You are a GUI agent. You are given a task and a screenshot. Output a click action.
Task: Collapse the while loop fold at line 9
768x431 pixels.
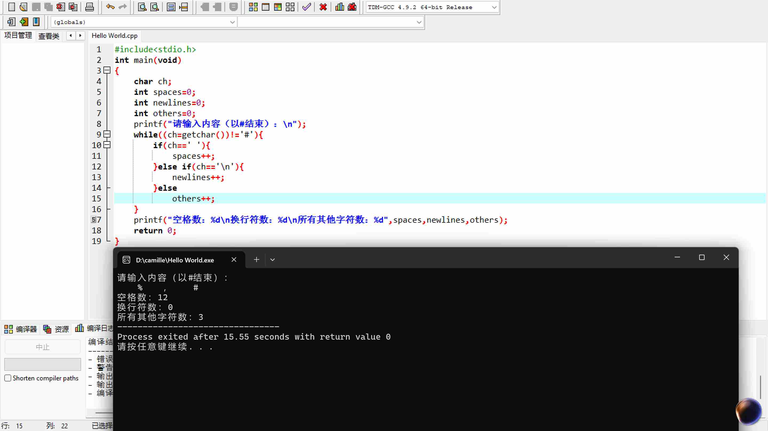tap(107, 134)
